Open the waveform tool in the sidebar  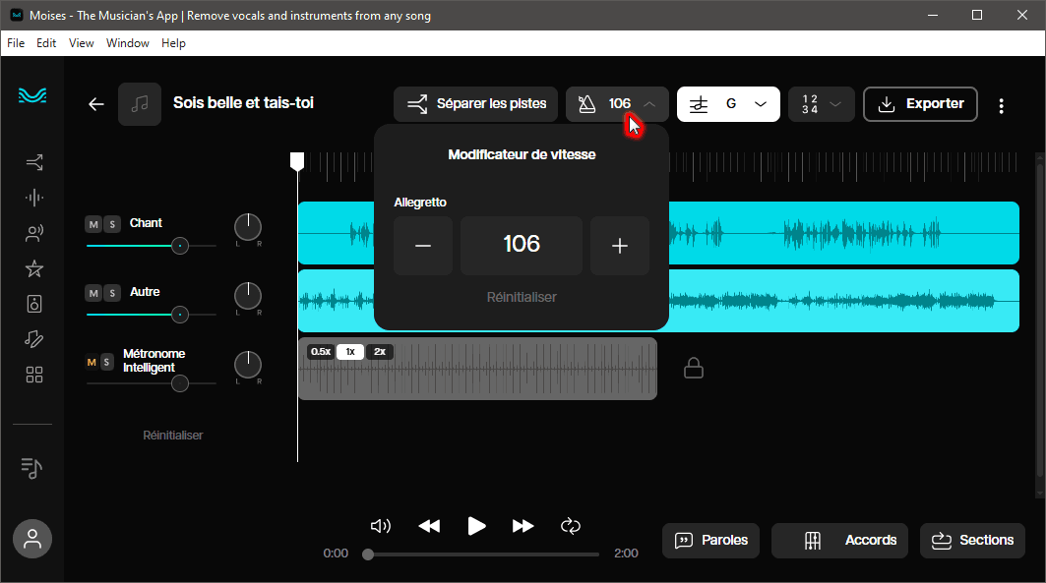pos(34,198)
